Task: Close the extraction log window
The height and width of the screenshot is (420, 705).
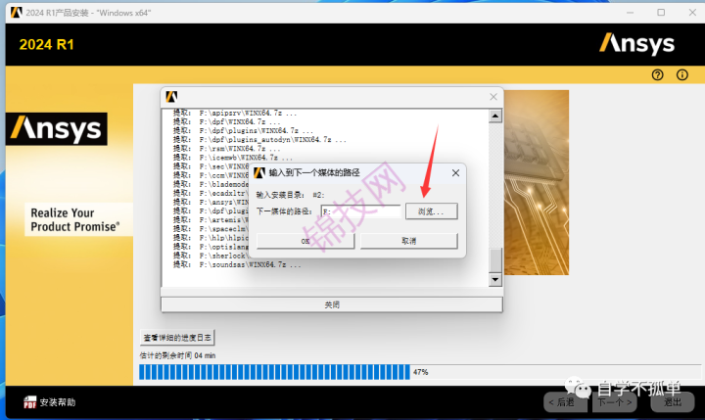Action: (493, 97)
